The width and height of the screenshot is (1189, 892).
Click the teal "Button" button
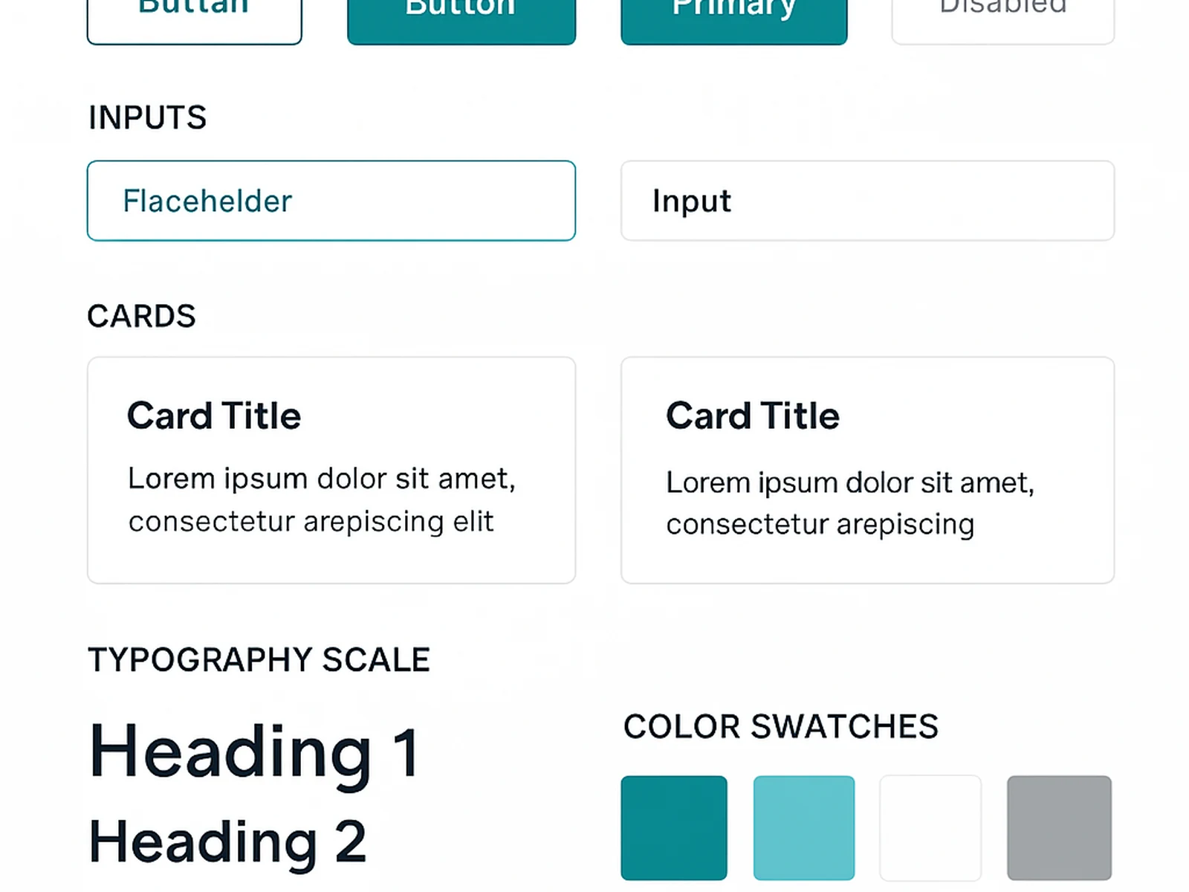[x=461, y=19]
